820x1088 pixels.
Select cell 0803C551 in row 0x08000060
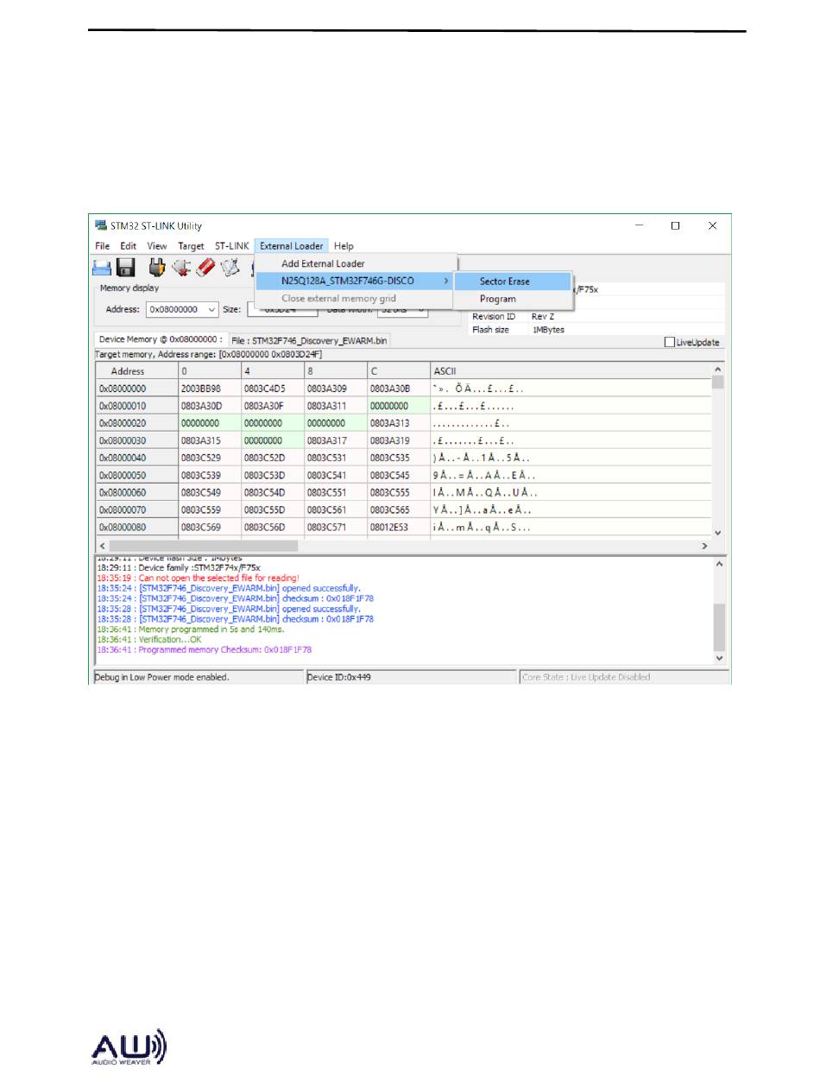[x=335, y=492]
